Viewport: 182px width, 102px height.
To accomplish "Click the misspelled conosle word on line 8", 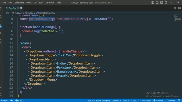I will point(28,31).
